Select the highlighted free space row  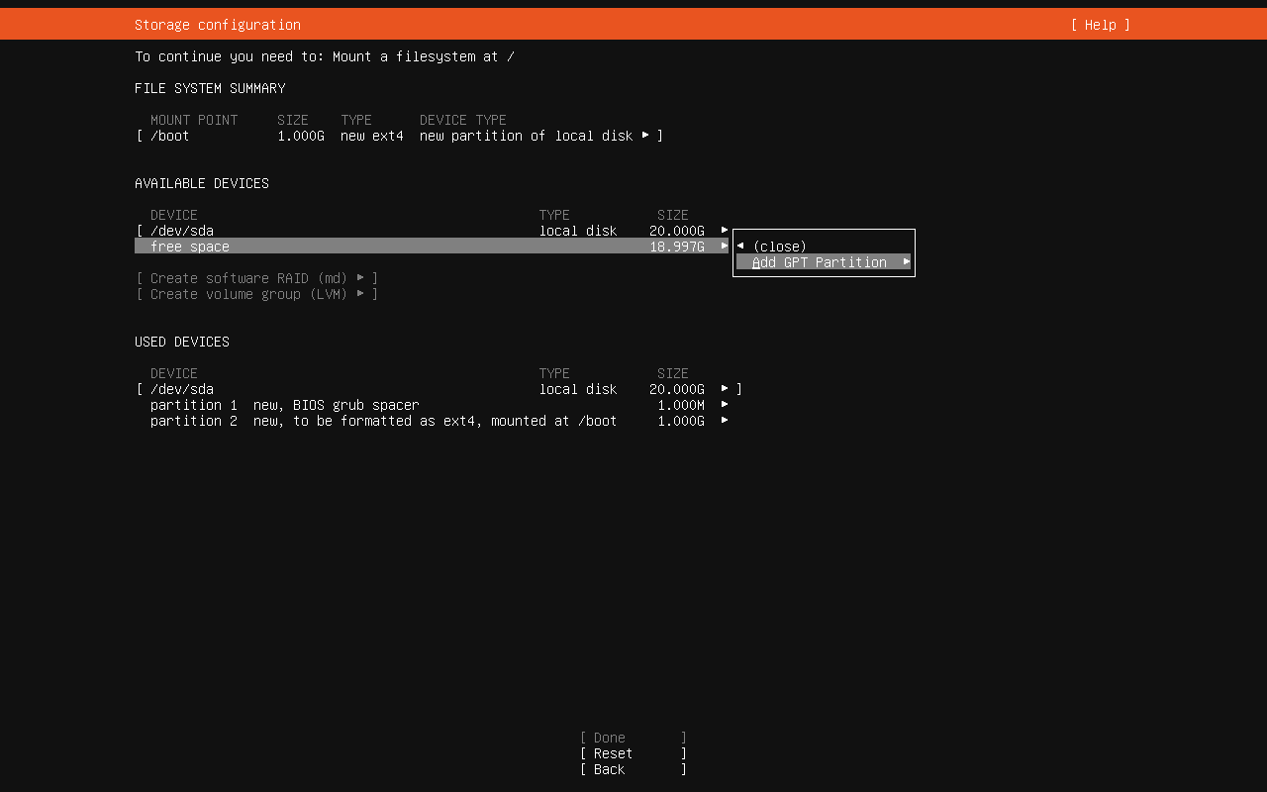click(190, 247)
